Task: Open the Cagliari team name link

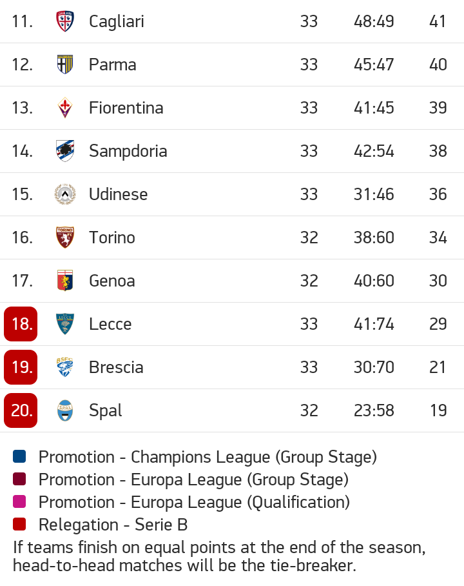Action: [117, 22]
